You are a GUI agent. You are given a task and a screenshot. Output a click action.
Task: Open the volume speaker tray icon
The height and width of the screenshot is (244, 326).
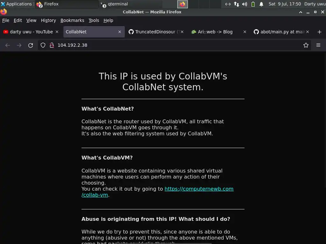coord(244,4)
